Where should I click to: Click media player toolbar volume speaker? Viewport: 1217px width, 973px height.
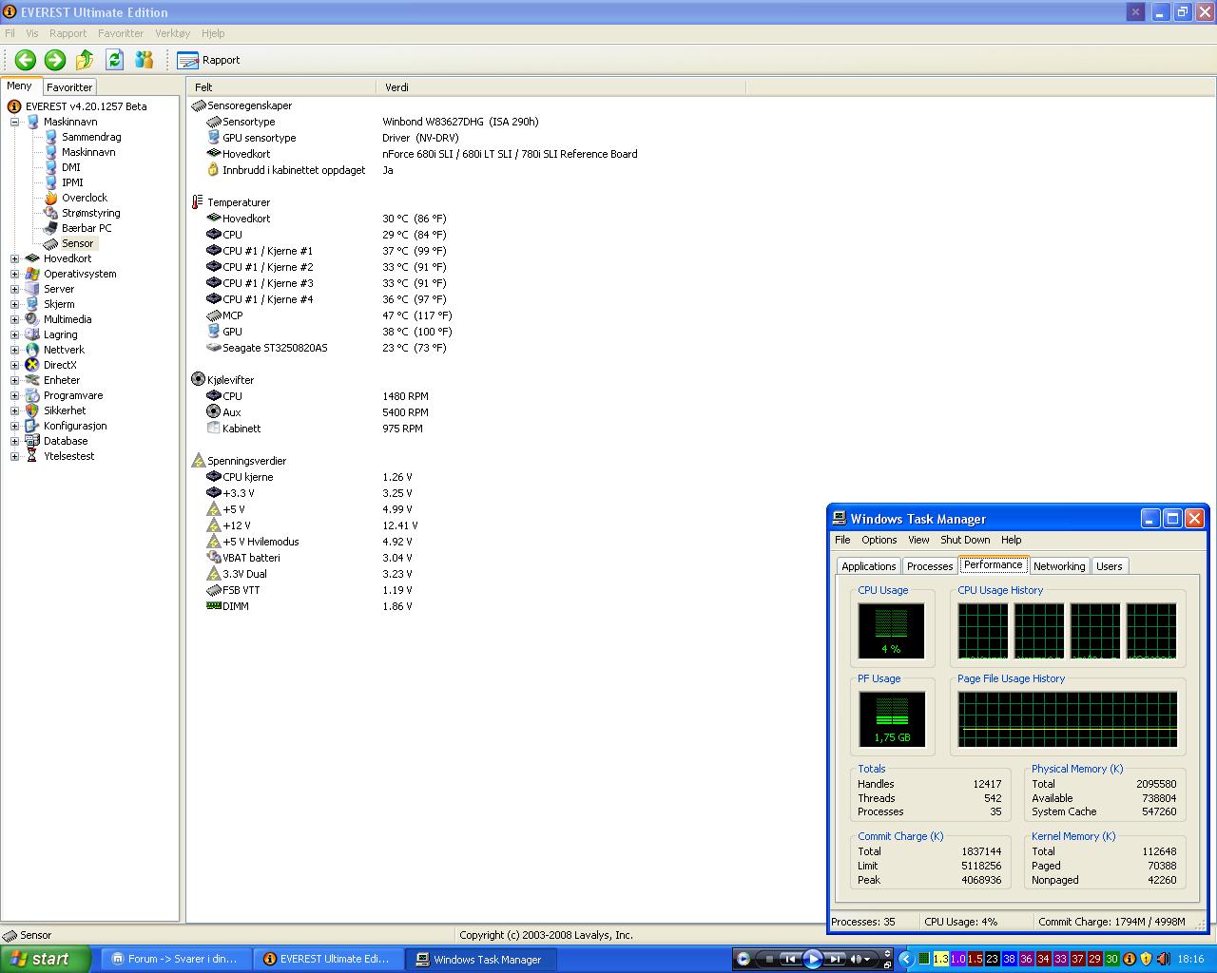[x=857, y=960]
